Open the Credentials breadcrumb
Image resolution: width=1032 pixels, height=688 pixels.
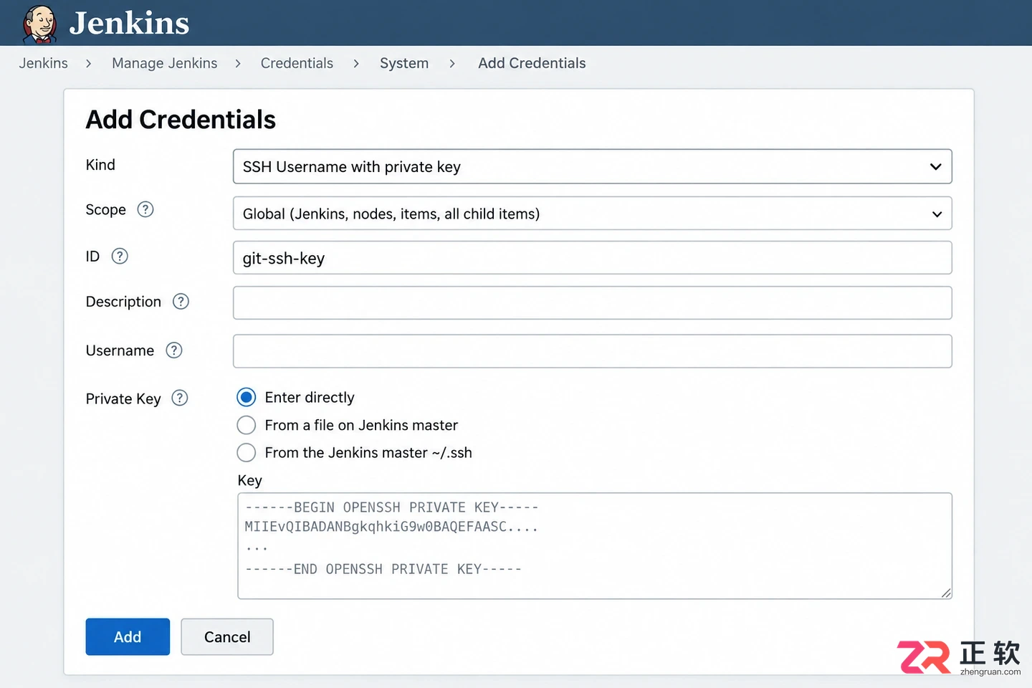tap(297, 63)
